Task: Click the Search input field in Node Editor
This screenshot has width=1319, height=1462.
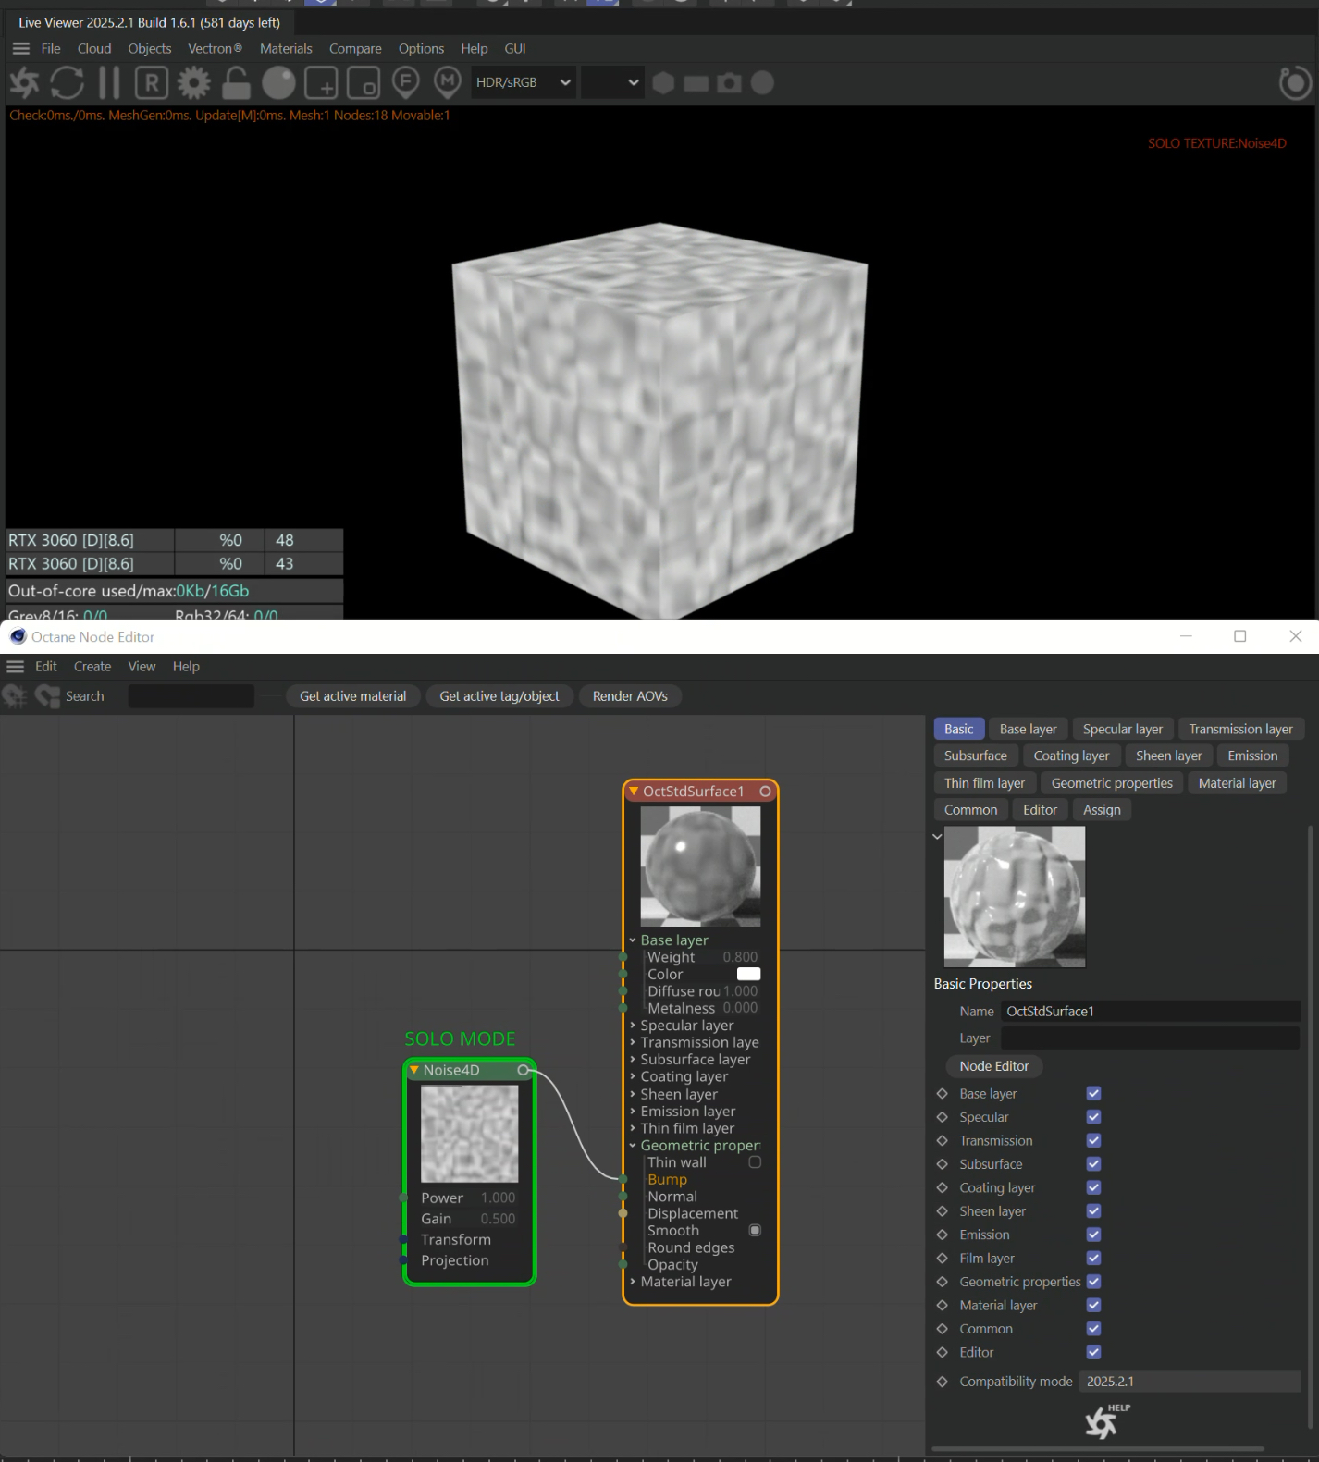Action: click(x=191, y=696)
